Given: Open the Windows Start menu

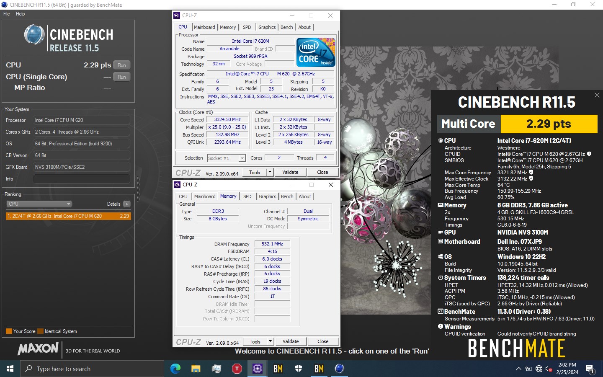Looking at the screenshot, I should (x=10, y=369).
